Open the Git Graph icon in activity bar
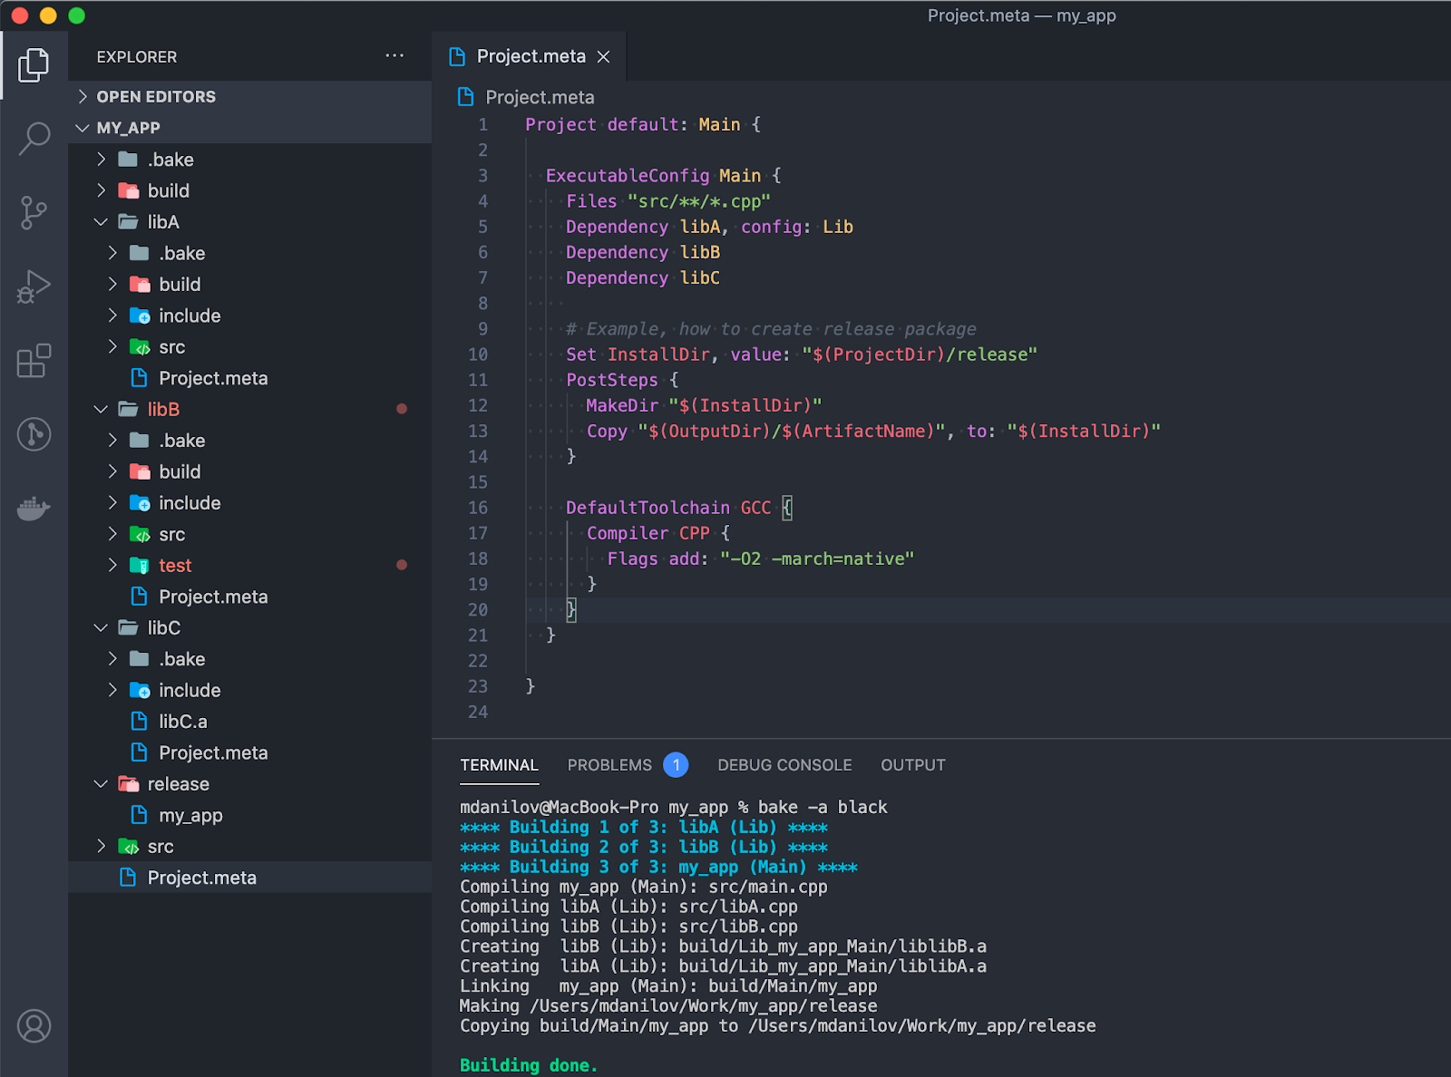This screenshot has height=1077, width=1451. (34, 434)
